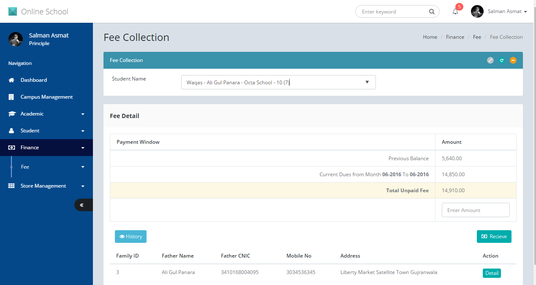The width and height of the screenshot is (536, 285).
Task: Expand the Fee Collection panel to fullscreen
Action: pos(490,60)
